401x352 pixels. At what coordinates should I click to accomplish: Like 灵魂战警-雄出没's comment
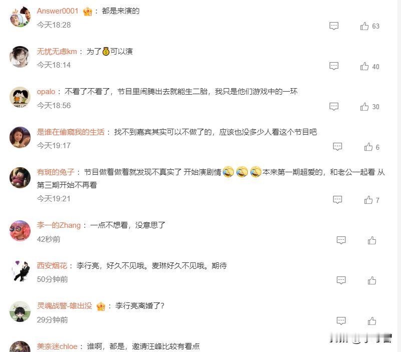click(372, 321)
